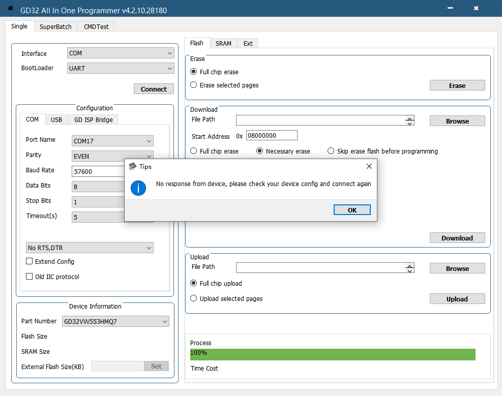The height and width of the screenshot is (396, 502).
Task: Open the Interface dropdown showing COM
Action: click(x=121, y=53)
